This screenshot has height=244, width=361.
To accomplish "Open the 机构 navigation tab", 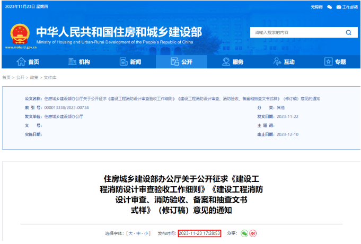I will 80,62.
